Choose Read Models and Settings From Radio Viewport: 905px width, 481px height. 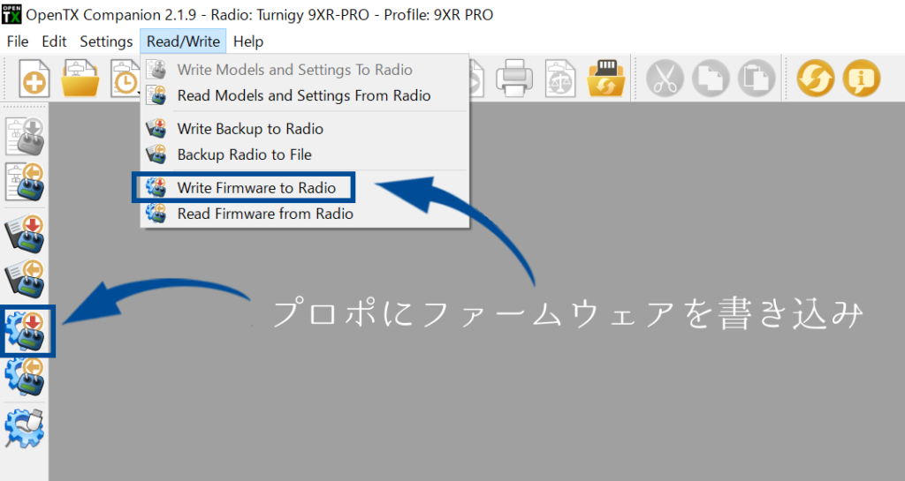coord(304,95)
